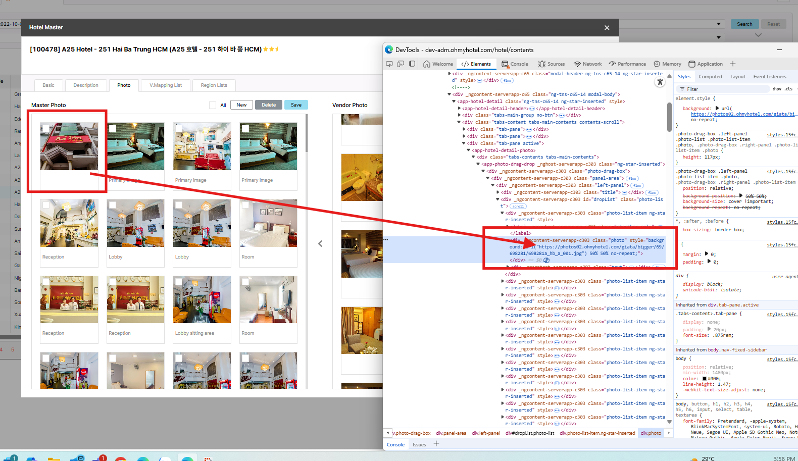Switch to the Basic tab
Image resolution: width=798 pixels, height=461 pixels.
[x=48, y=85]
